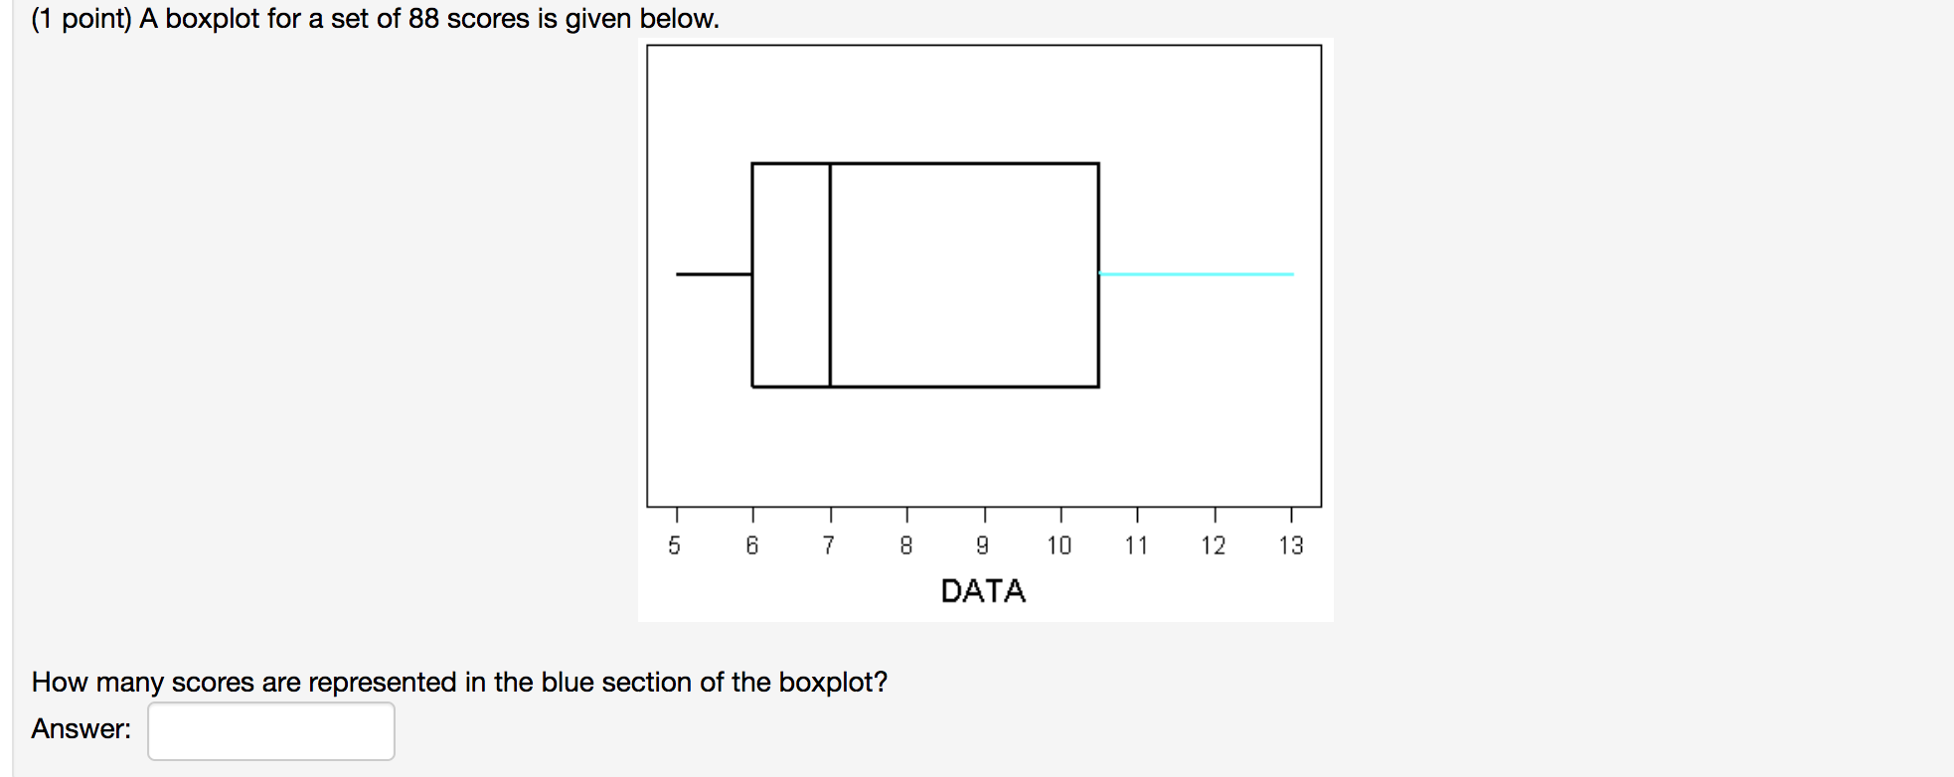1954x777 pixels.
Task: Click the Answer label text
Action: (x=78, y=729)
